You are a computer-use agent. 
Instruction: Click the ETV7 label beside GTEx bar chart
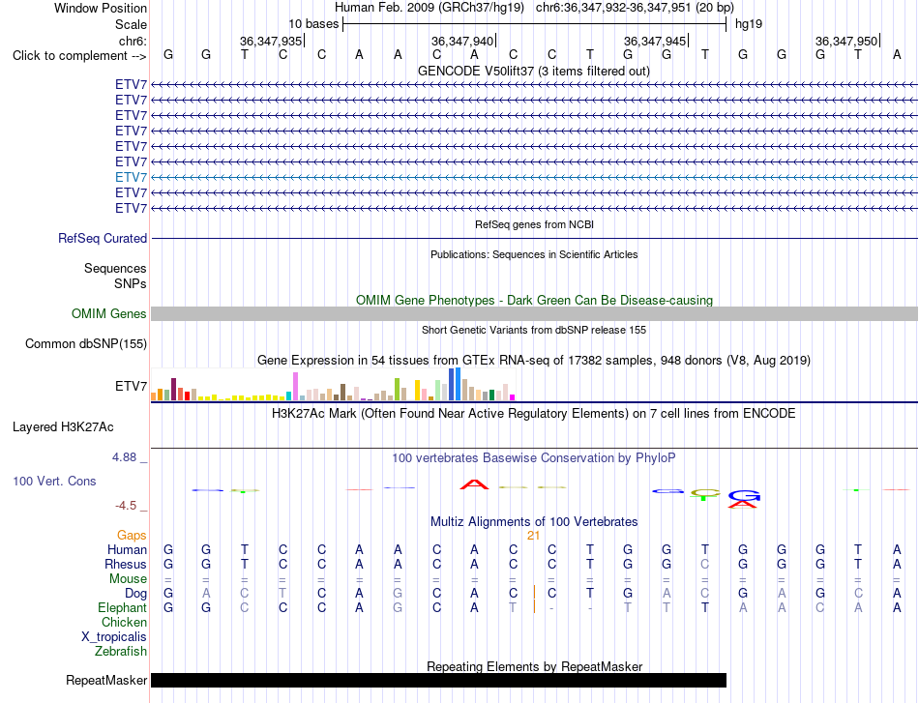131,386
